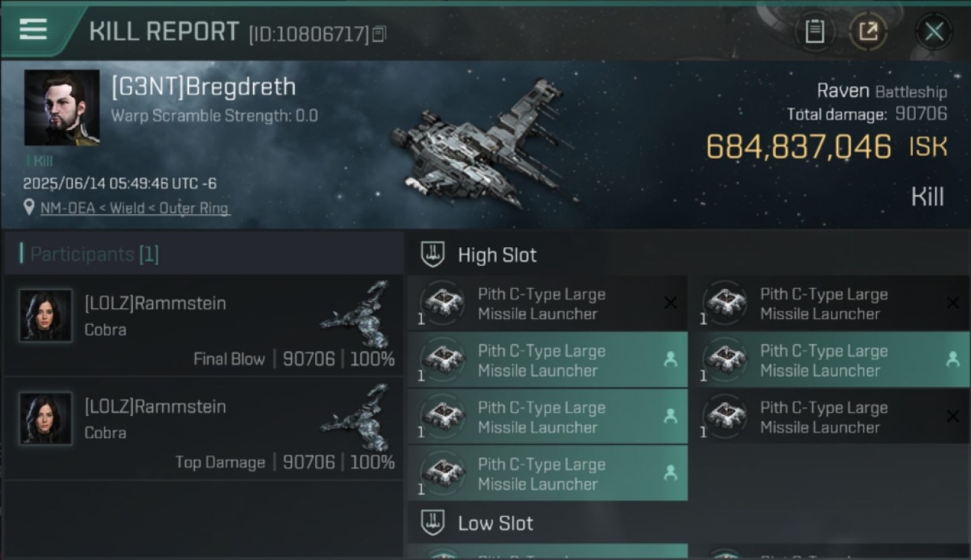
Task: Click the [G3NT]Bregdreth name
Action: 203,87
